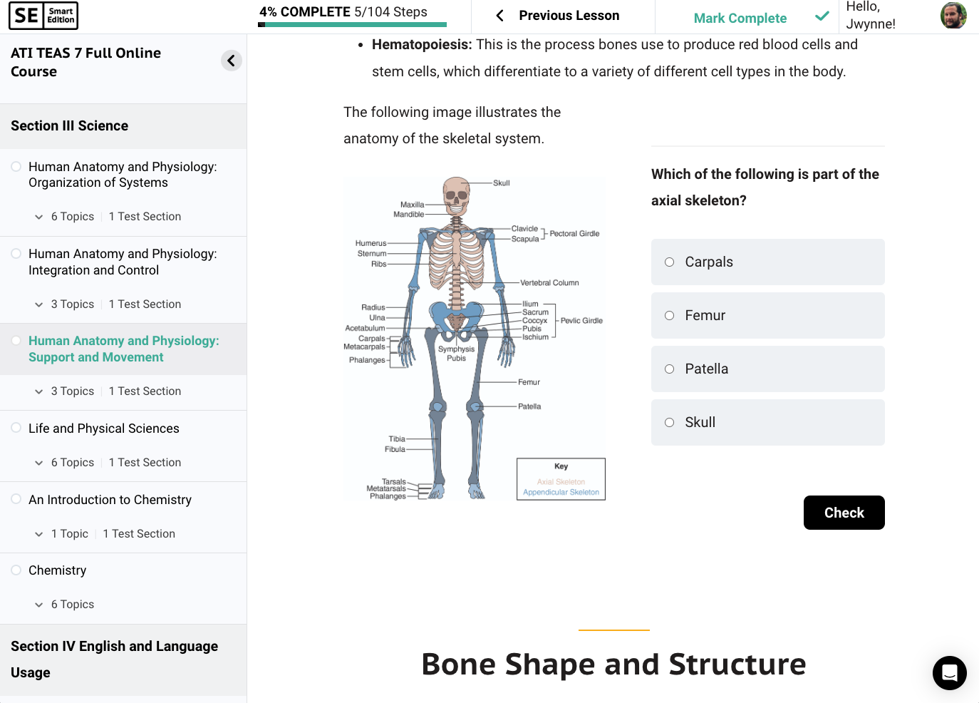Click the profile avatar image

pos(954,15)
